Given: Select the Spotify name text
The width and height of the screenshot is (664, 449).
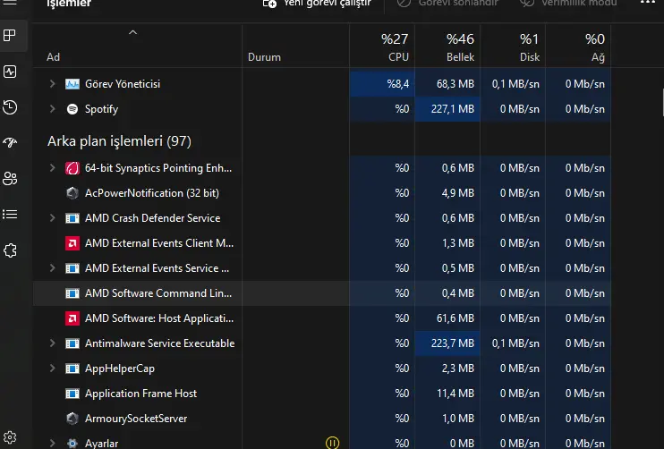Looking at the screenshot, I should (x=102, y=109).
